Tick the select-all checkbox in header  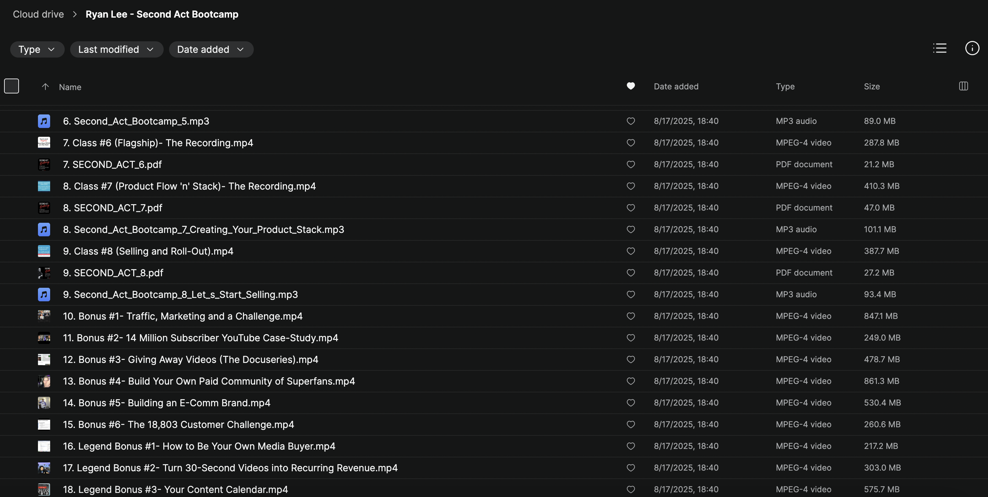pos(12,86)
